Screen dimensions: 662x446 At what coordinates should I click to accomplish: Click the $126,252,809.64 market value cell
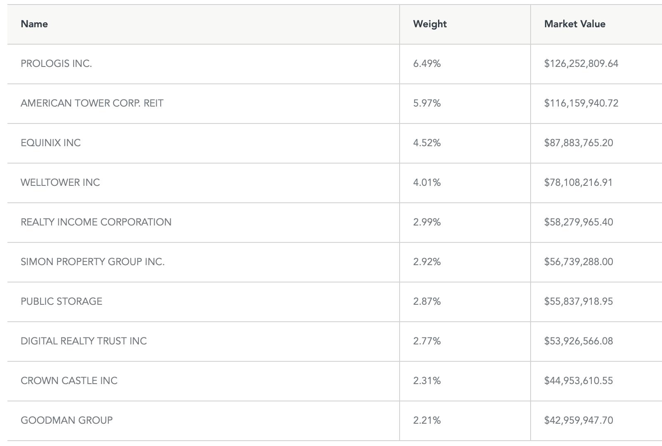[581, 64]
